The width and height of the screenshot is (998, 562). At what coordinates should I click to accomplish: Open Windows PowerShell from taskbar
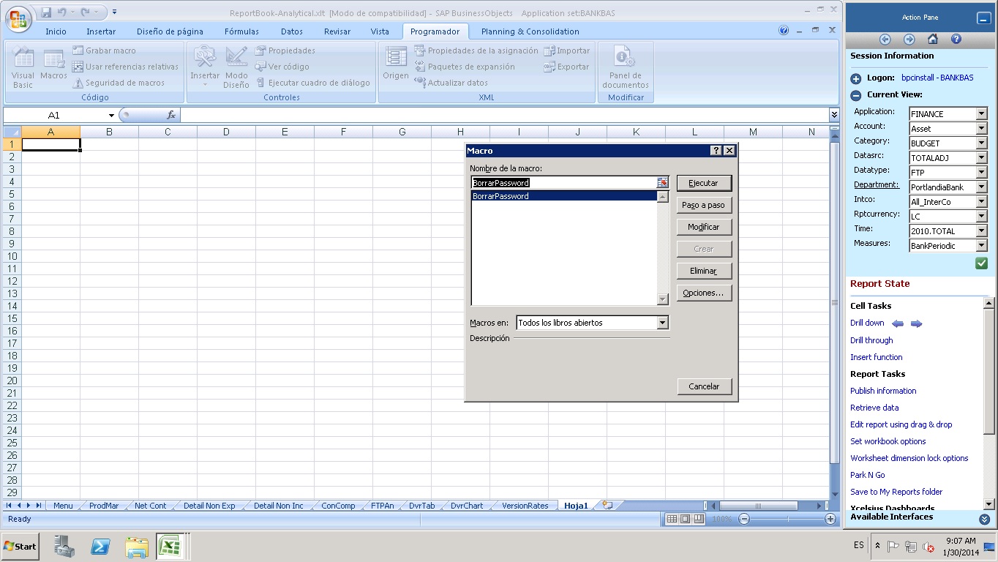(100, 547)
